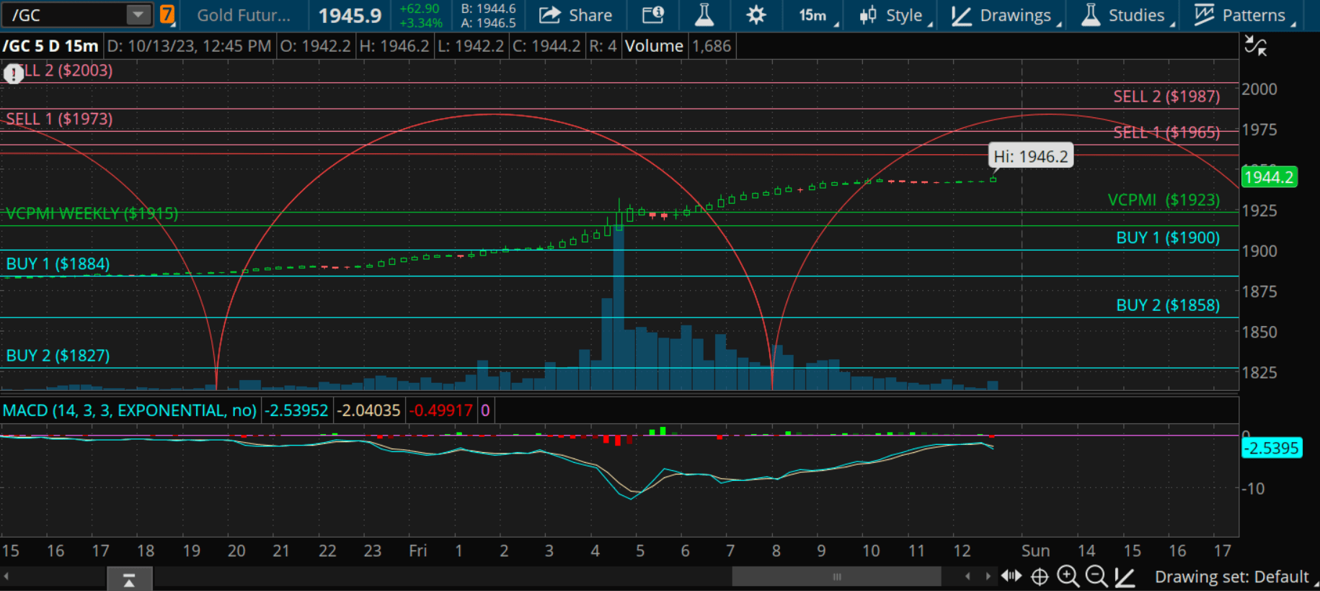The height and width of the screenshot is (591, 1320).
Task: Click the orange symbol link number 7 badge
Action: 167,15
